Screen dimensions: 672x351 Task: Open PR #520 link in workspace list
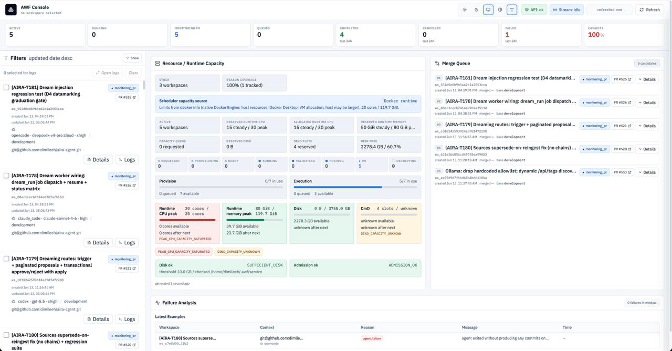(x=127, y=345)
